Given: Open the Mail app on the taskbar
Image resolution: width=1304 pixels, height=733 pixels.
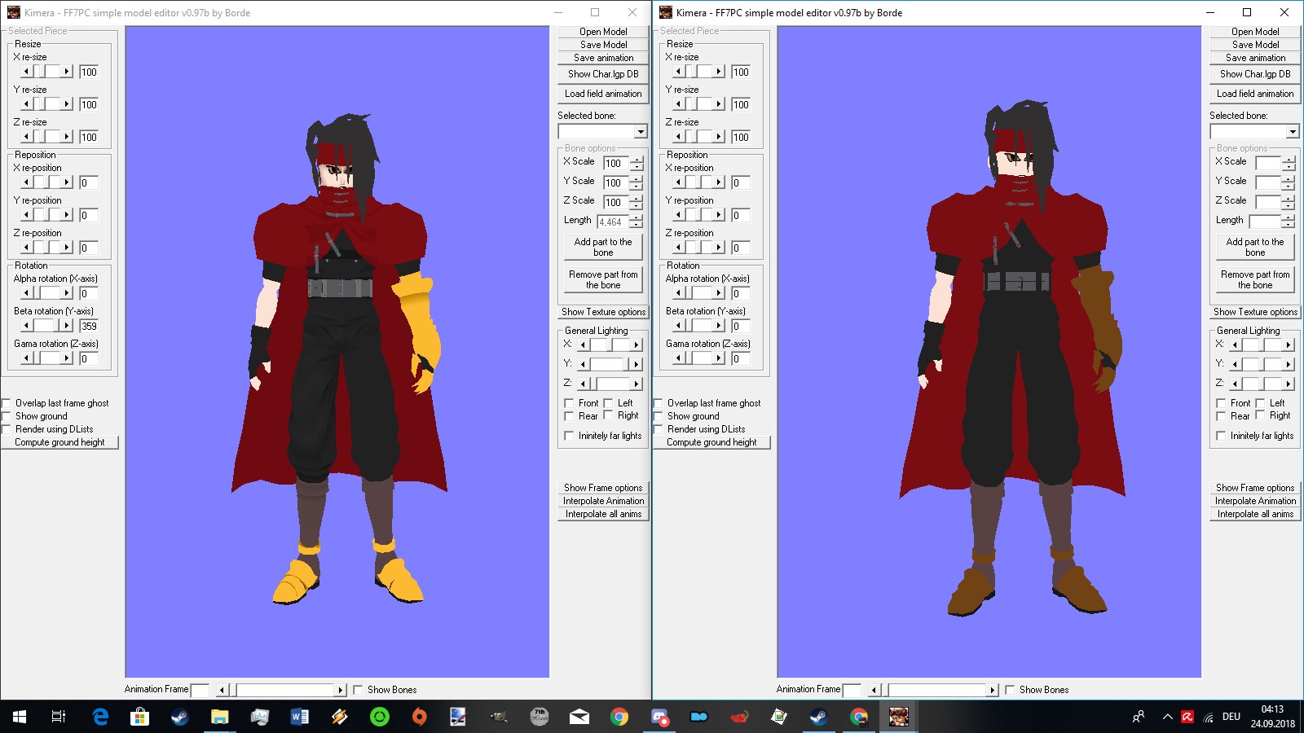Looking at the screenshot, I should click(579, 717).
